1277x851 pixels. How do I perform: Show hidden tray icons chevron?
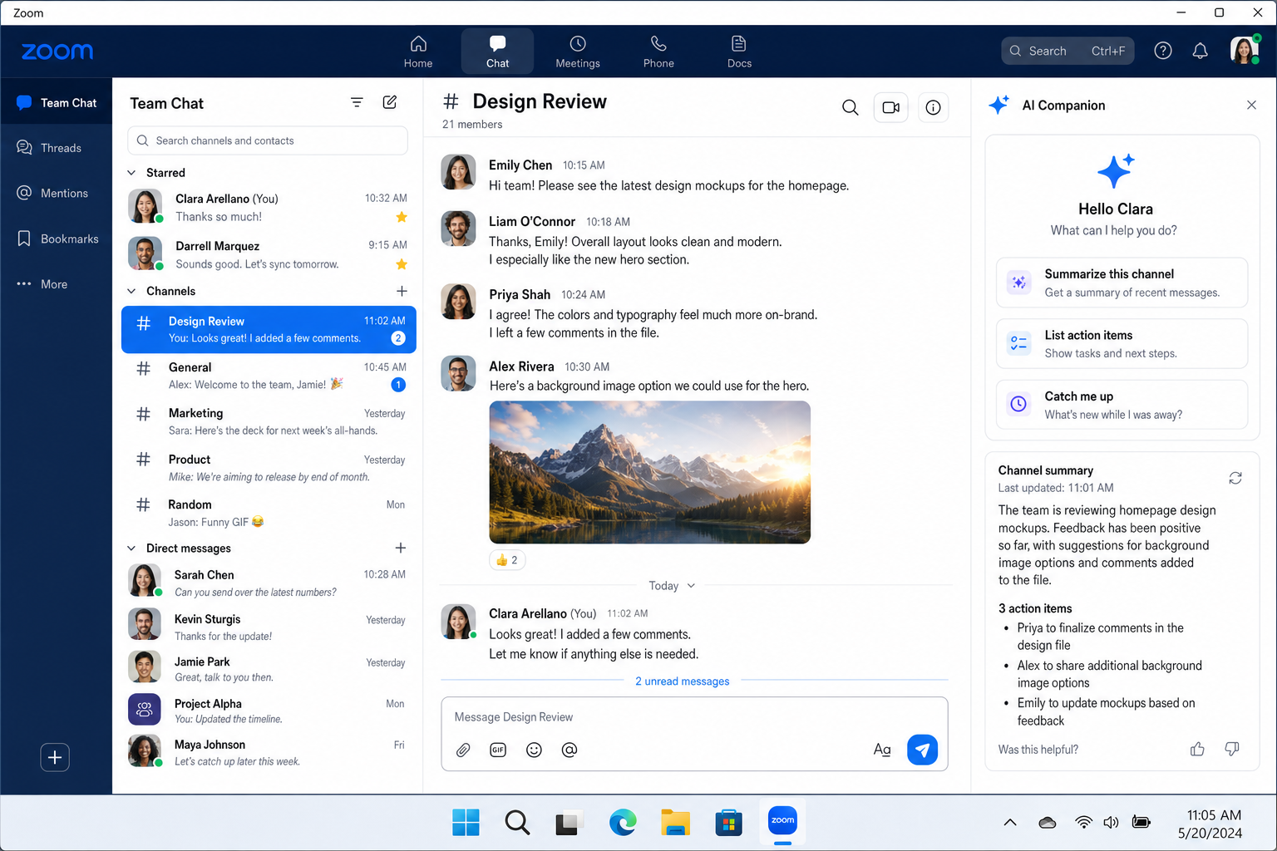(x=1010, y=822)
